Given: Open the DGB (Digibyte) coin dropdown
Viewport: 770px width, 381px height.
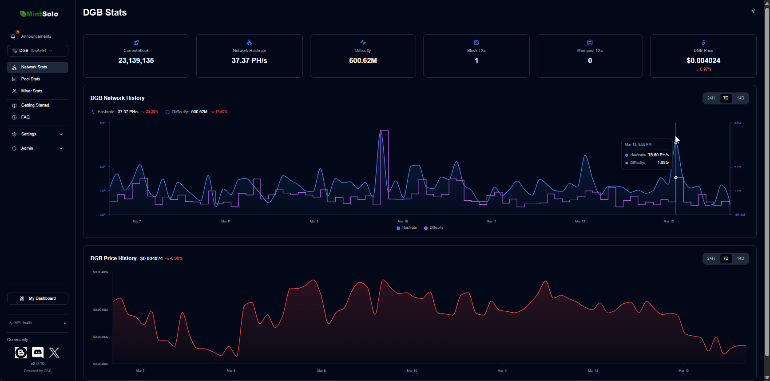Looking at the screenshot, I should click(38, 51).
